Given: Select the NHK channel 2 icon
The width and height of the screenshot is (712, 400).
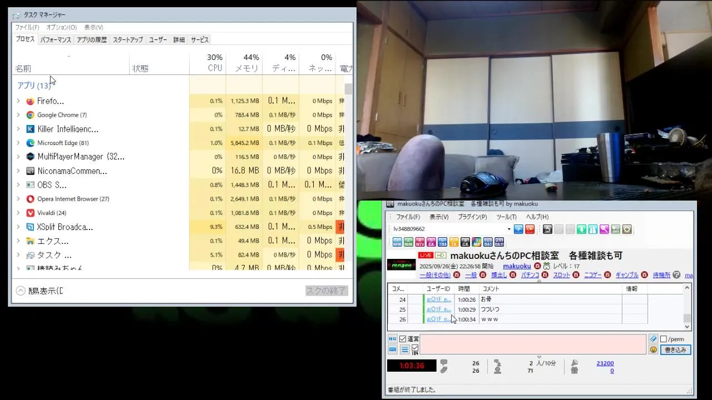Looking at the screenshot, I should 408,242.
